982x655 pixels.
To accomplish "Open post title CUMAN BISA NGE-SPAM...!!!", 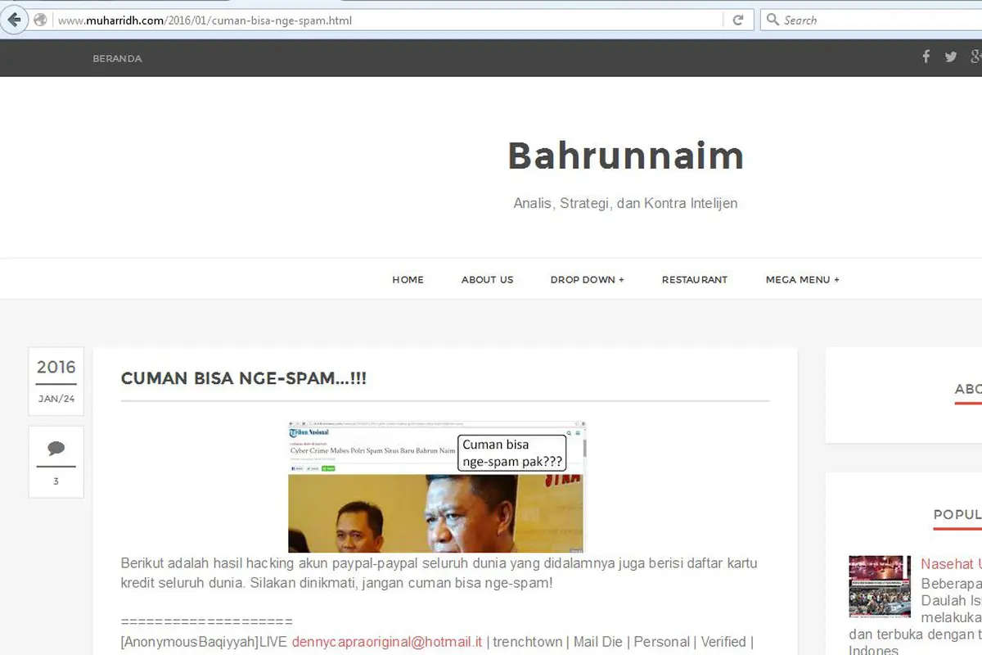I will (243, 378).
